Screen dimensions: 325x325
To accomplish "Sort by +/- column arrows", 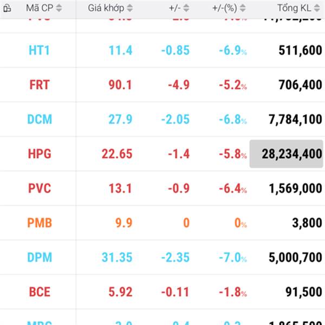I will (x=186, y=8).
